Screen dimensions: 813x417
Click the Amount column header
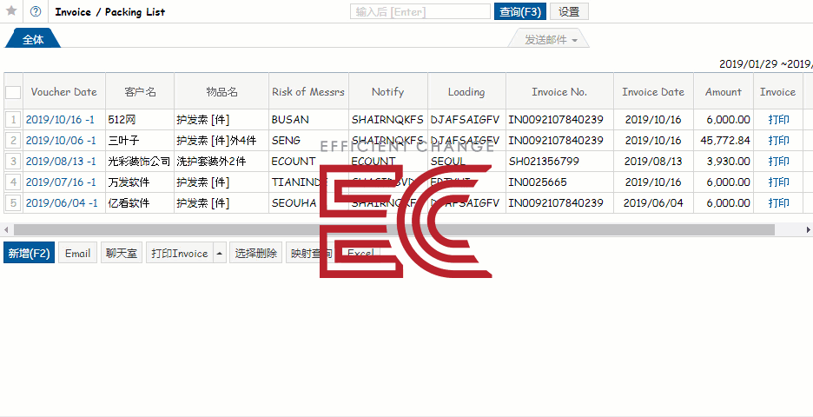724,92
